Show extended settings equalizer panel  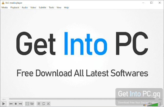tap(32, 104)
